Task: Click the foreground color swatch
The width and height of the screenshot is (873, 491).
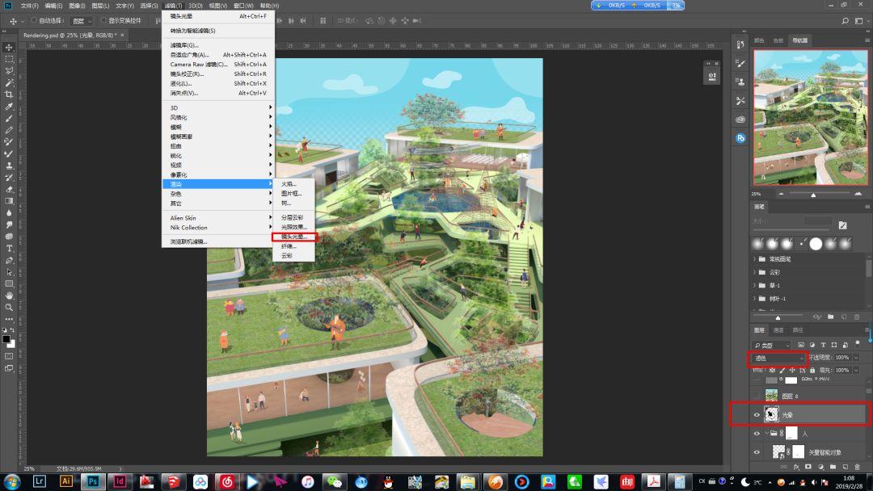Action: 6,338
